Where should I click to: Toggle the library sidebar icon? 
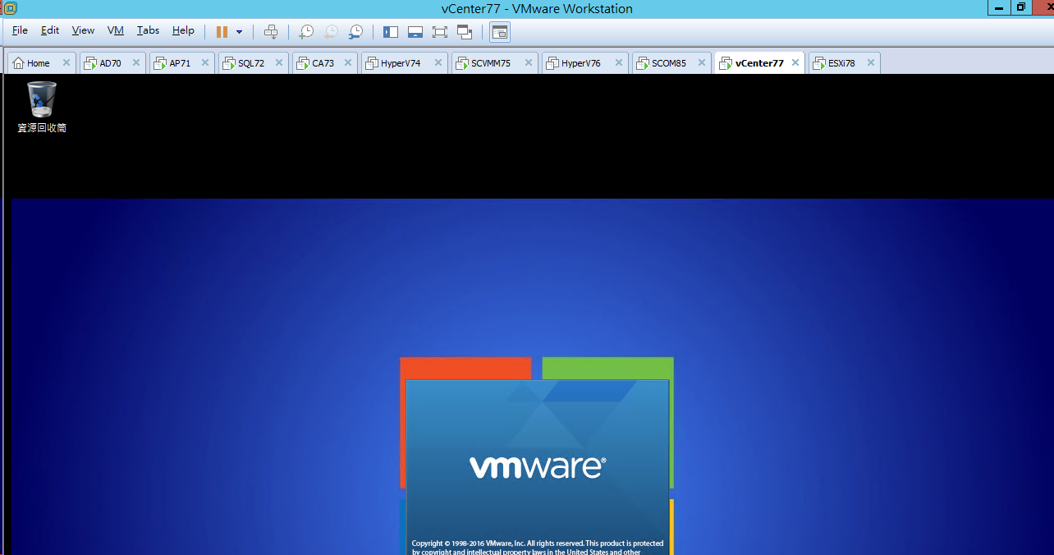(391, 32)
